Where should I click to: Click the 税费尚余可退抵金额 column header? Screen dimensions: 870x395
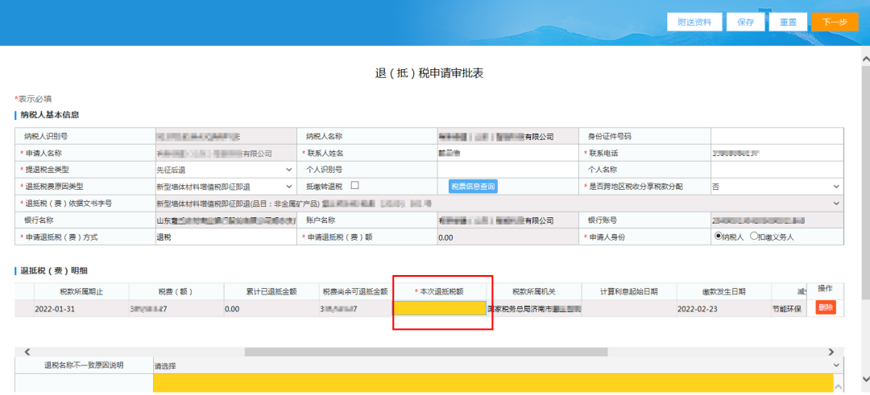click(x=355, y=291)
